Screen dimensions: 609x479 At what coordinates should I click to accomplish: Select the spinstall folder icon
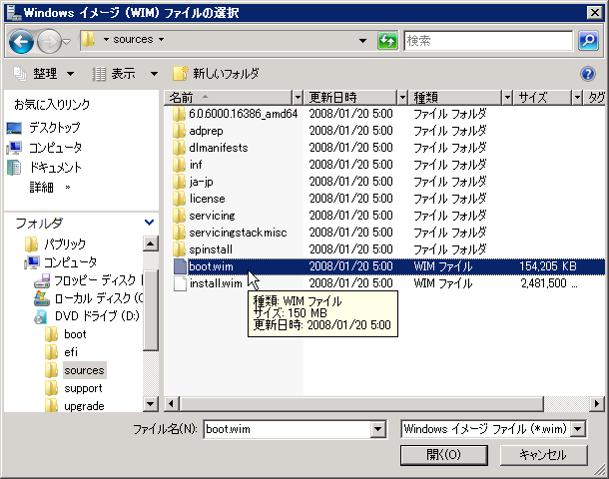(x=179, y=249)
